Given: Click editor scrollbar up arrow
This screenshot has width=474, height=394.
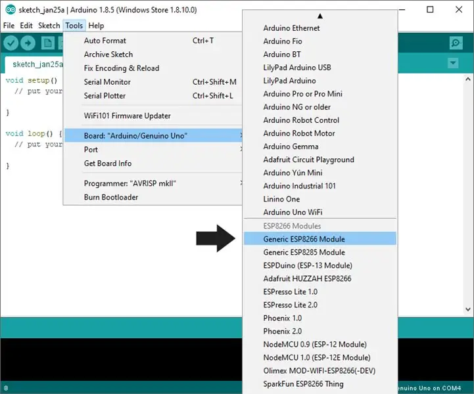Looking at the screenshot, I should [x=468, y=79].
